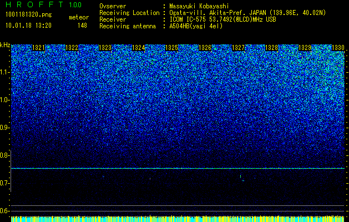Image resolution: width=349 pixels, height=222 pixels.
Task: Click the 1322 time marker
Action: tap(72, 48)
